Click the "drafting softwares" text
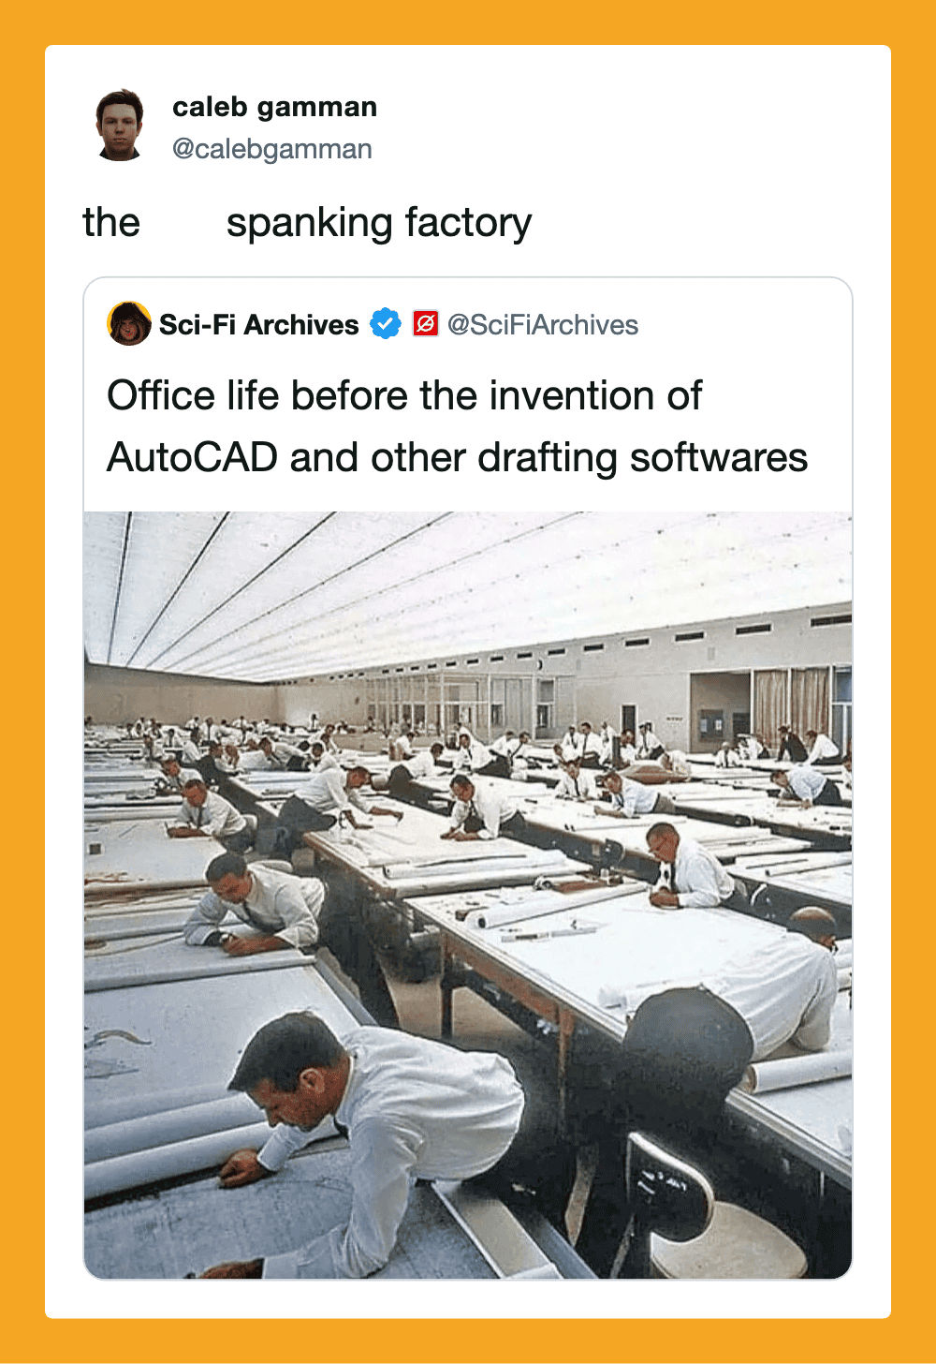 click(x=642, y=458)
